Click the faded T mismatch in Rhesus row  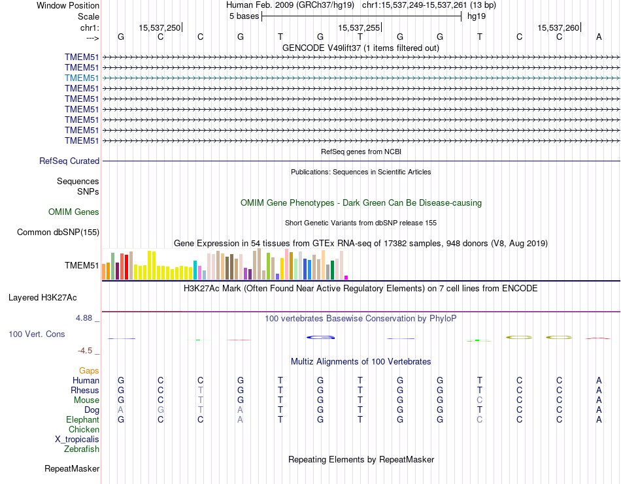tap(201, 390)
